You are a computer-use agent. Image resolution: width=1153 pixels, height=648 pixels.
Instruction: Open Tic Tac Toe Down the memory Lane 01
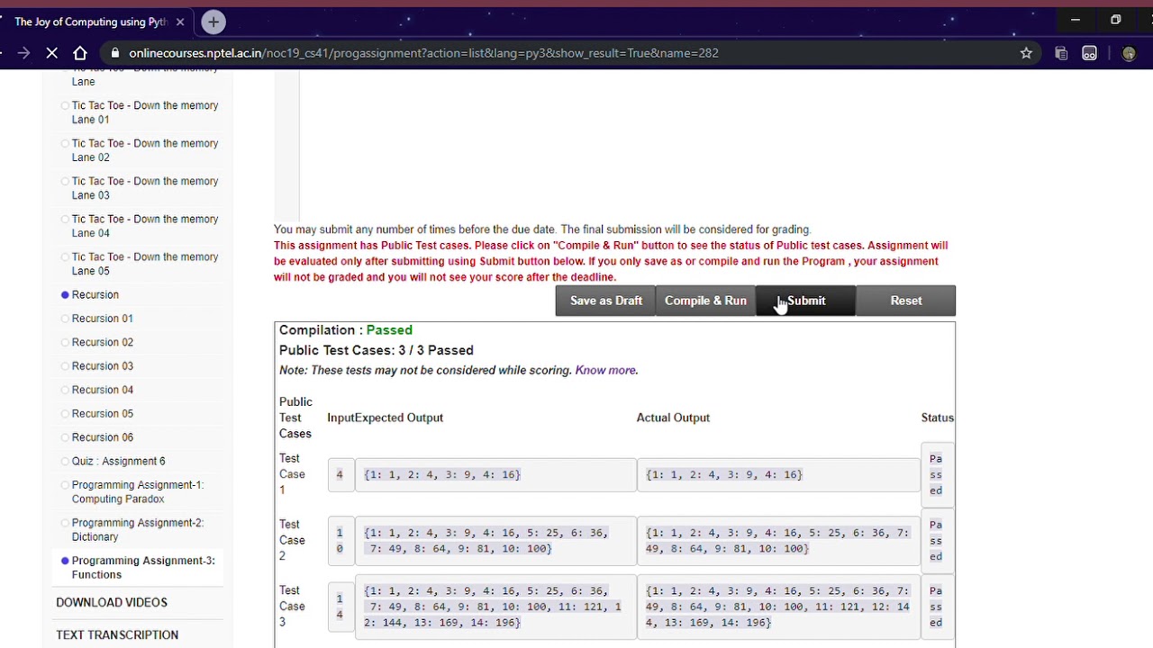tap(144, 112)
